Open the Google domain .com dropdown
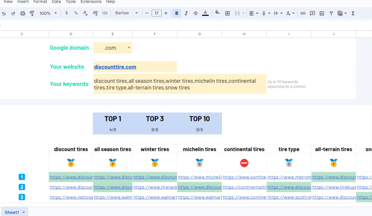The width and height of the screenshot is (372, 216). pyautogui.click(x=129, y=48)
